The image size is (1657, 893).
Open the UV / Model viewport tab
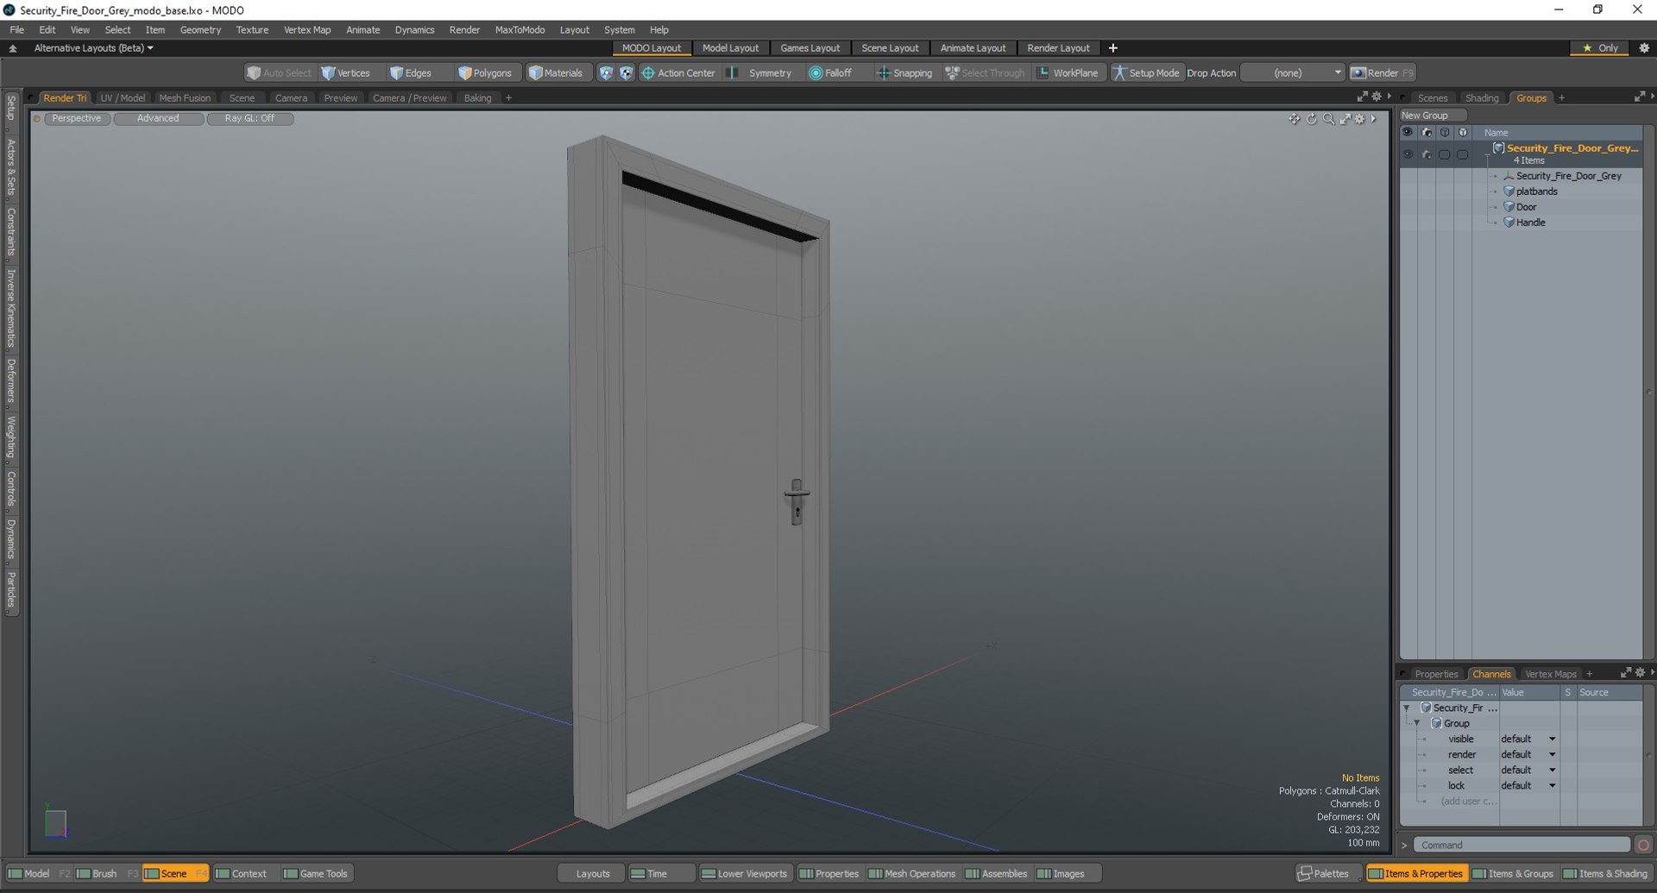pos(123,97)
